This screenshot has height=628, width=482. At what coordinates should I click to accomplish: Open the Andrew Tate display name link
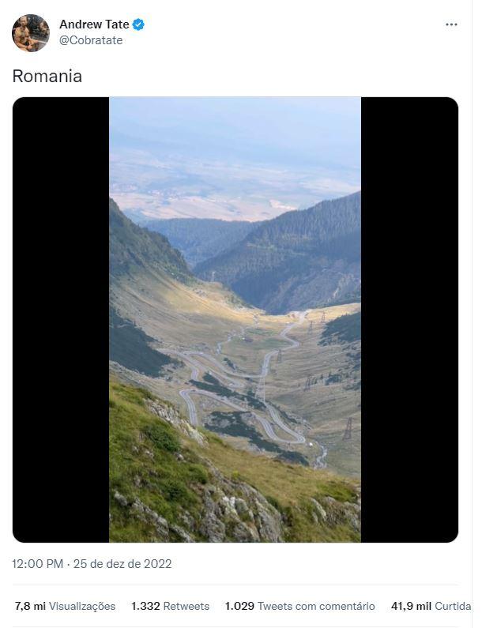pyautogui.click(x=94, y=24)
